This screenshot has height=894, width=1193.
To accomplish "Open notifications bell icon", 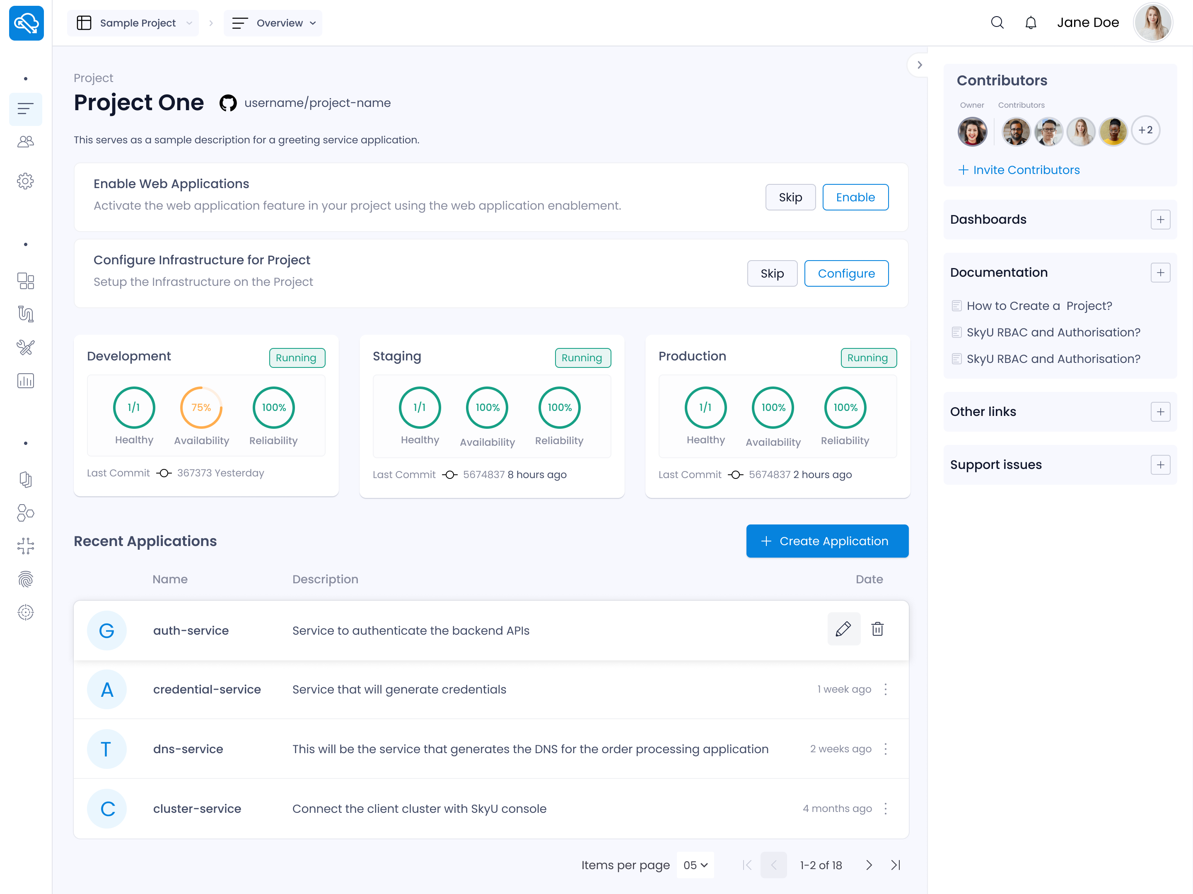I will click(1031, 23).
